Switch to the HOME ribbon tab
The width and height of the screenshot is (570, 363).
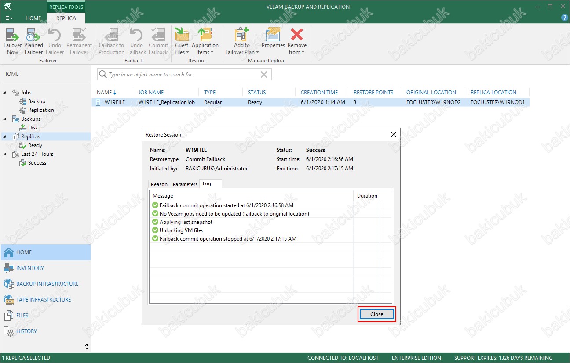click(33, 18)
